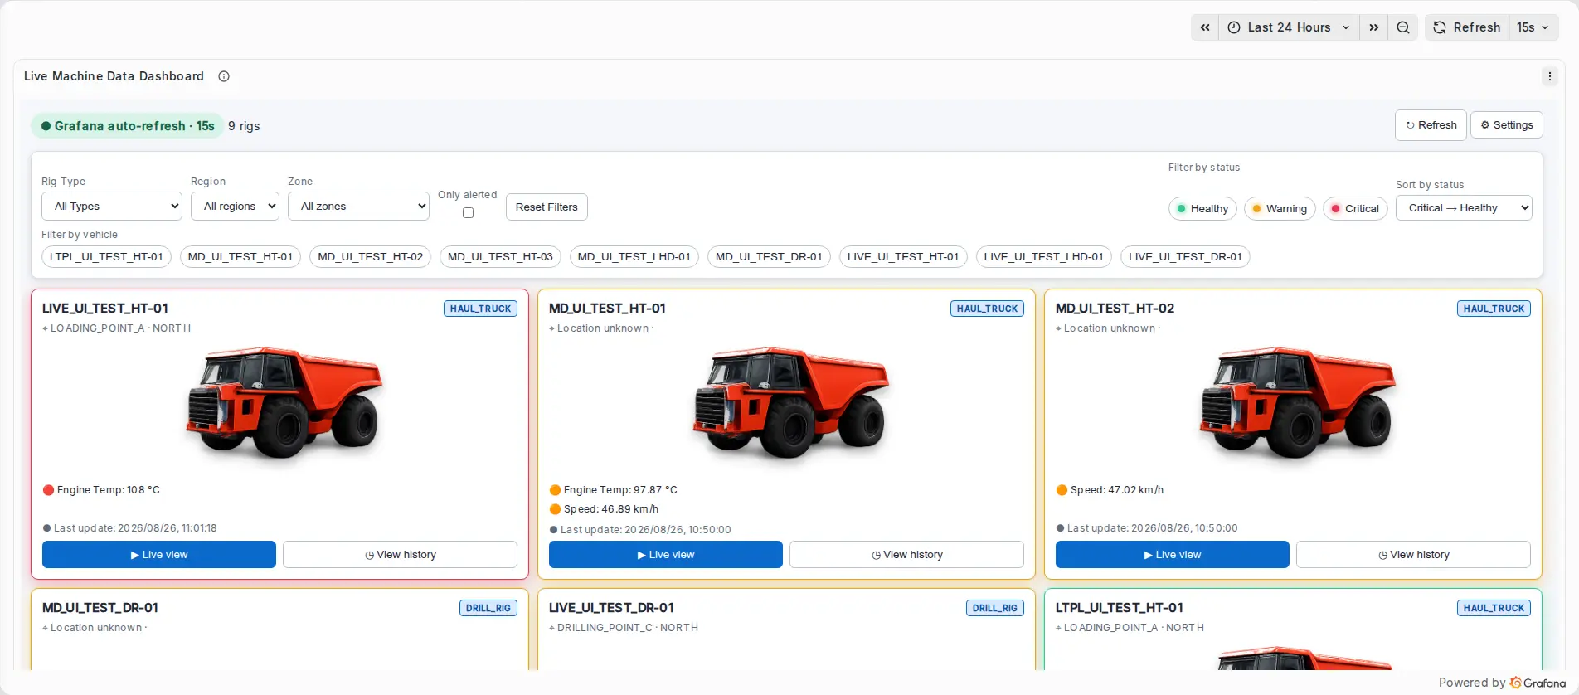1579x695 pixels.
Task: Click the Grafana top-bar Refresh button
Action: 1467,27
